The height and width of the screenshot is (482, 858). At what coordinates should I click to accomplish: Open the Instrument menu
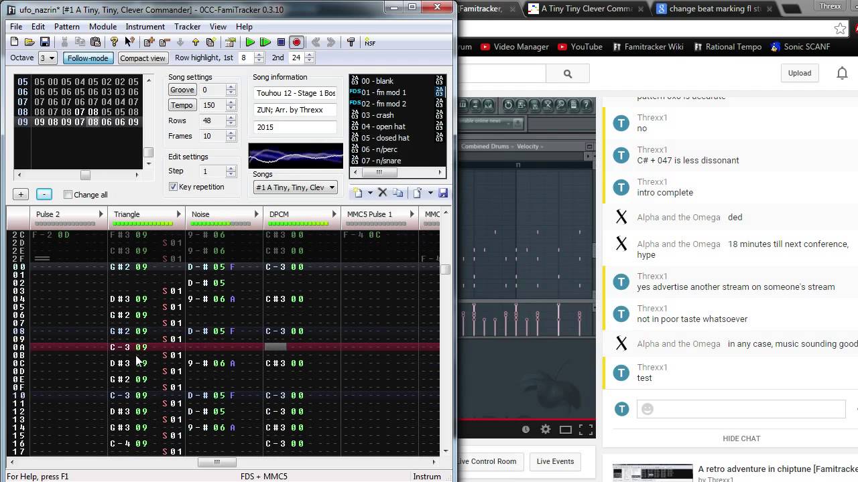point(145,27)
